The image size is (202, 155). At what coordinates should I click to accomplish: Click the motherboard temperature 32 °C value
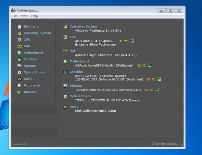[x=141, y=66]
